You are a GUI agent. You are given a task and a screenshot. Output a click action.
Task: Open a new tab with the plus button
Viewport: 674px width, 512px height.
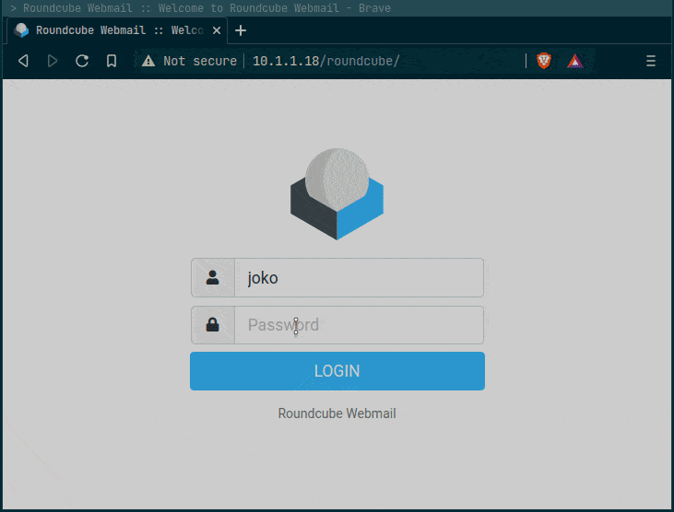pyautogui.click(x=241, y=30)
